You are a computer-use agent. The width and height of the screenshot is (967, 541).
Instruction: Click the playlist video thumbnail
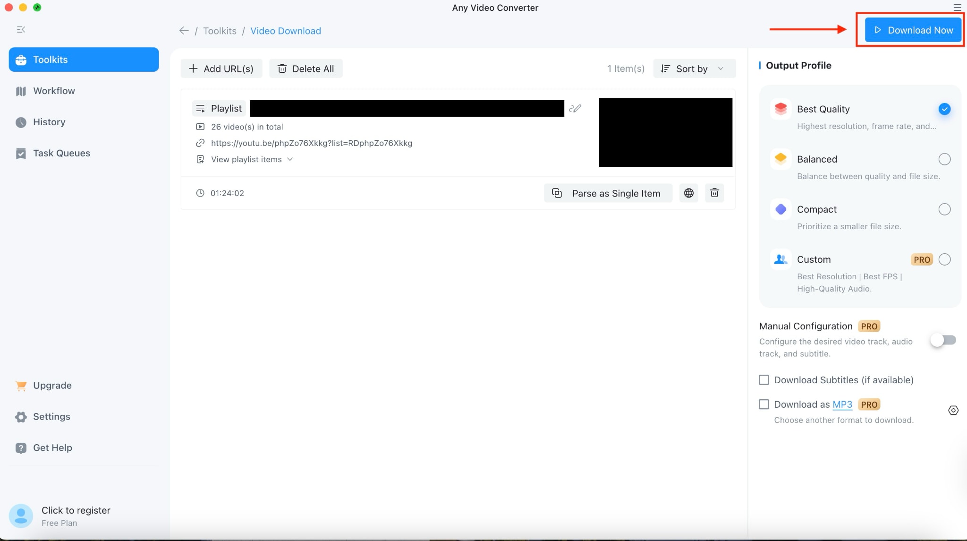pyautogui.click(x=666, y=132)
